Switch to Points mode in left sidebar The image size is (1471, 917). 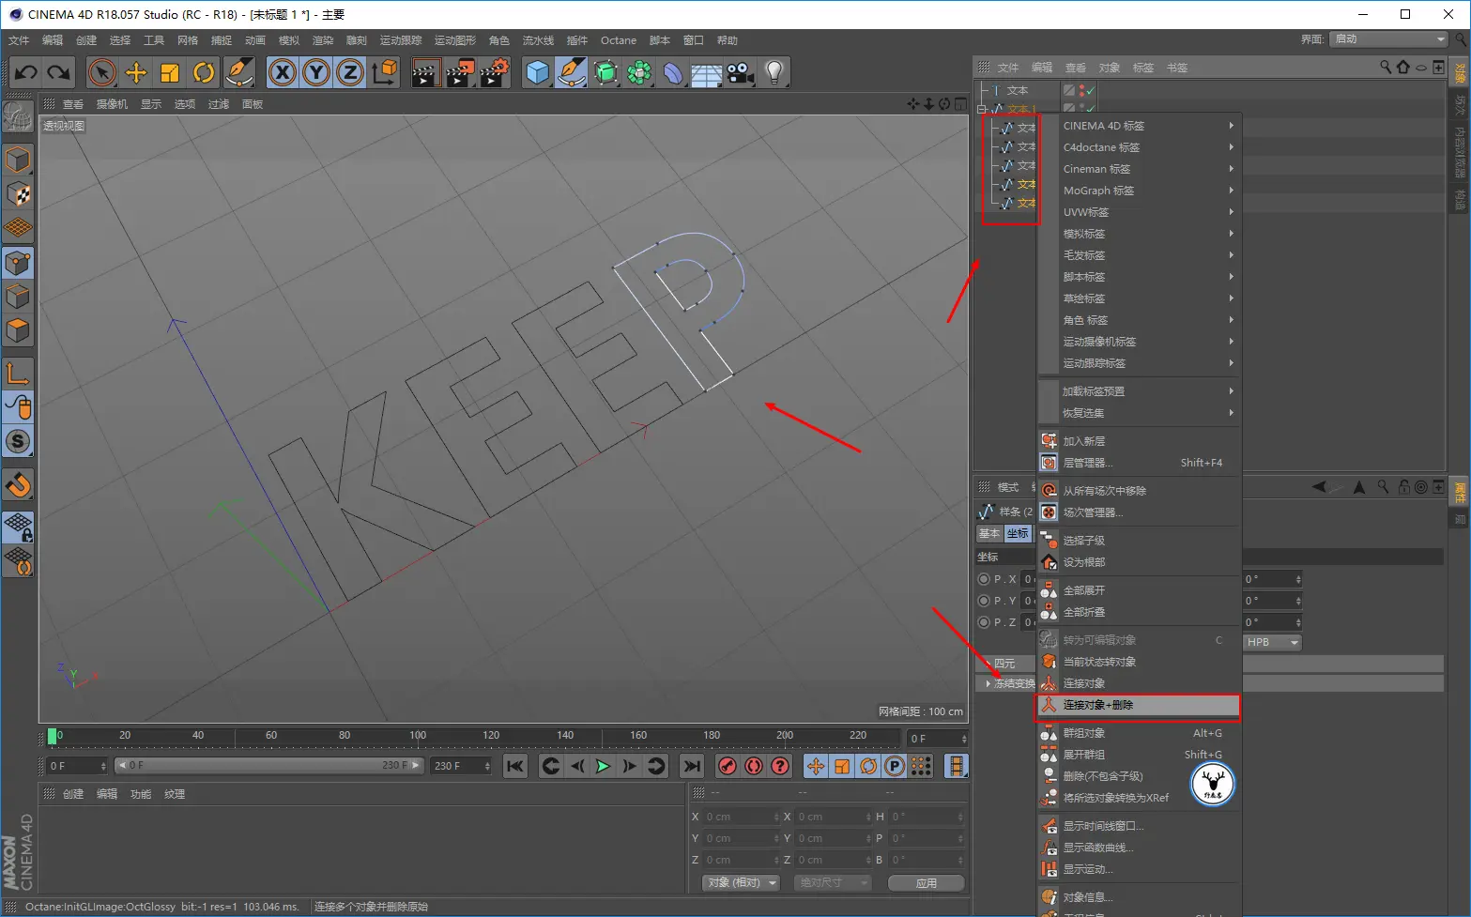(18, 263)
